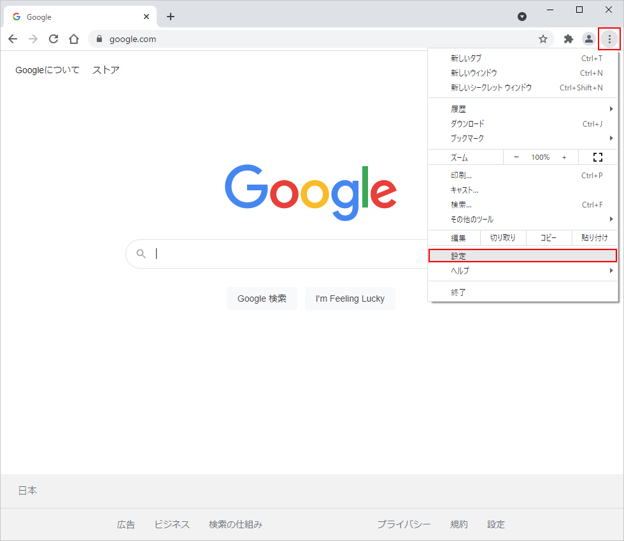
Task: Bookmark this page with the star icon
Action: 542,39
